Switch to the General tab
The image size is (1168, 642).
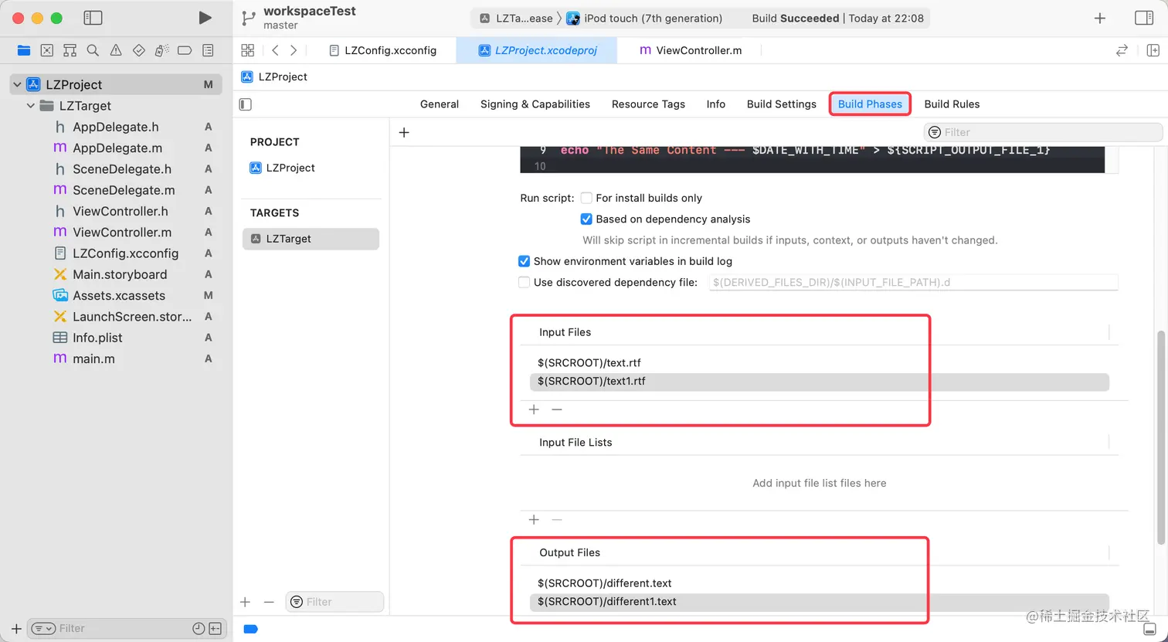(x=440, y=104)
